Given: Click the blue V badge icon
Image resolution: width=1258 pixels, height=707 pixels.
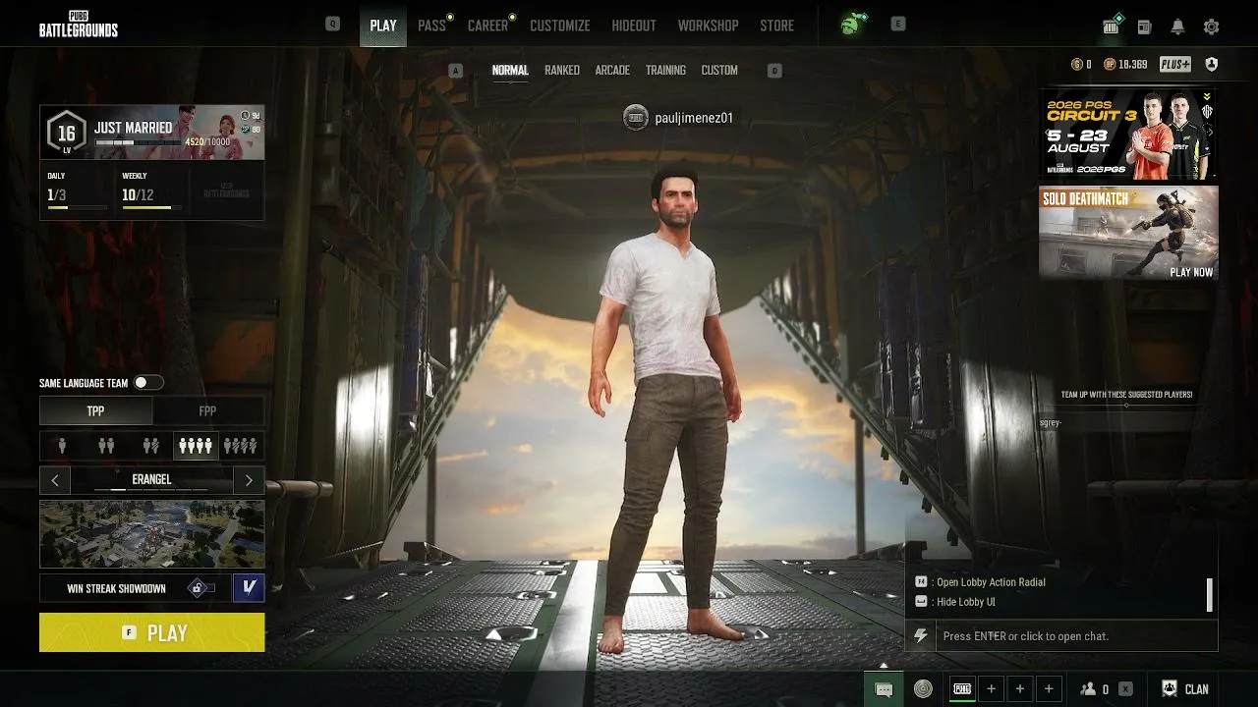Looking at the screenshot, I should (249, 587).
